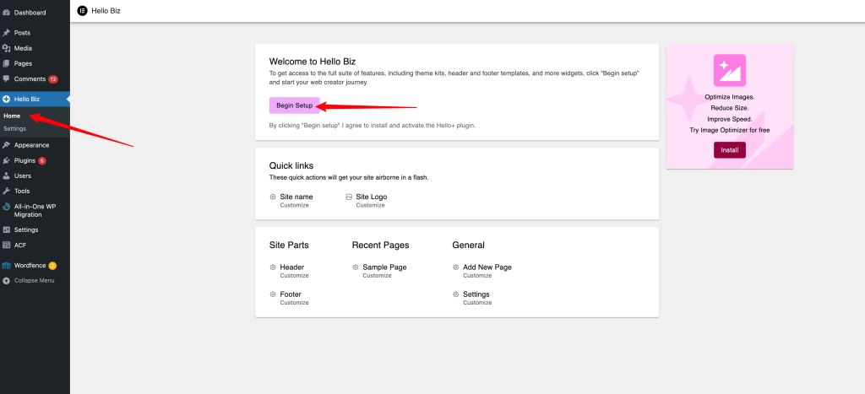Click the Comments count badge 12

pos(53,79)
